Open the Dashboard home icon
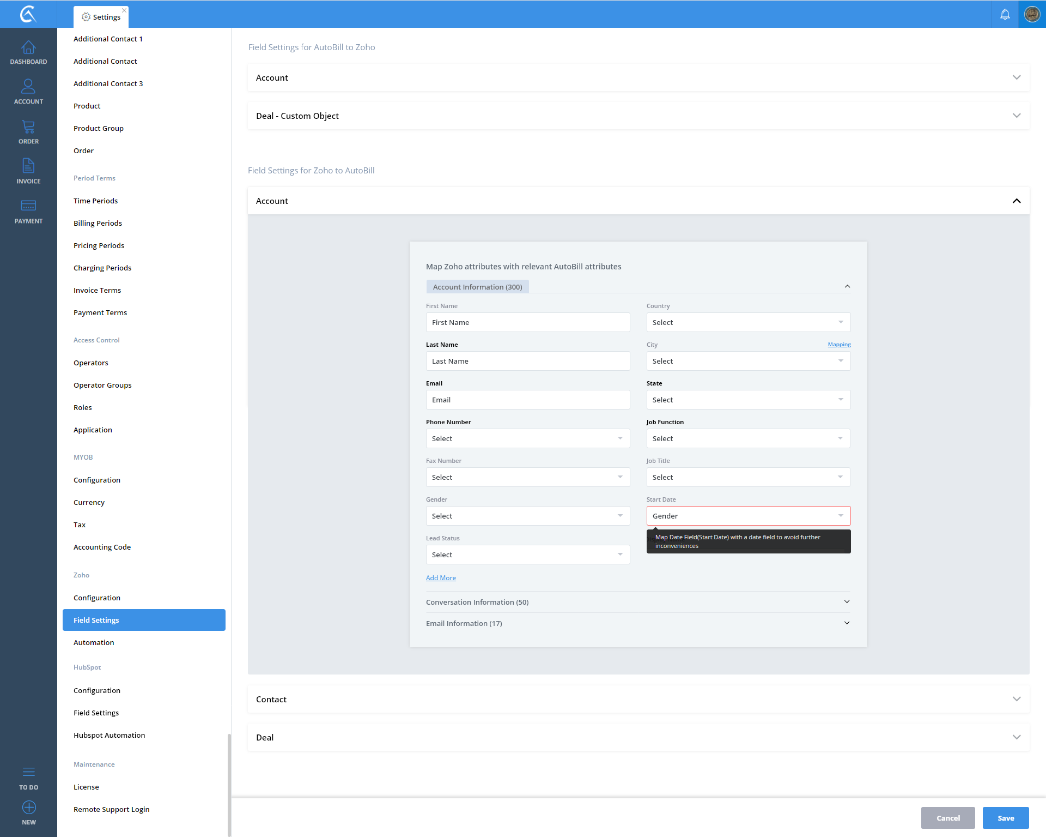 tap(28, 52)
